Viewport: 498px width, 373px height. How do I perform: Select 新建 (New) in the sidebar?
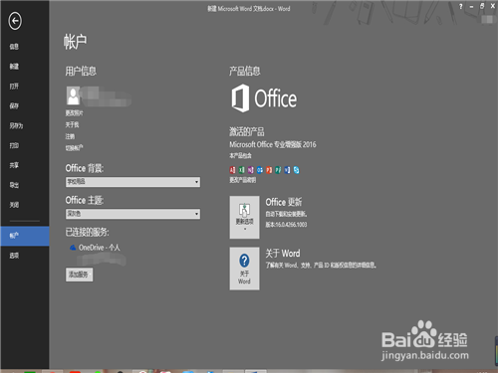(14, 67)
